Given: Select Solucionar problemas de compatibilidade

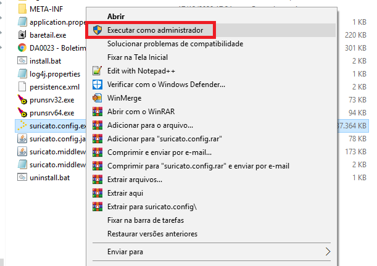Looking at the screenshot, I should tap(175, 44).
